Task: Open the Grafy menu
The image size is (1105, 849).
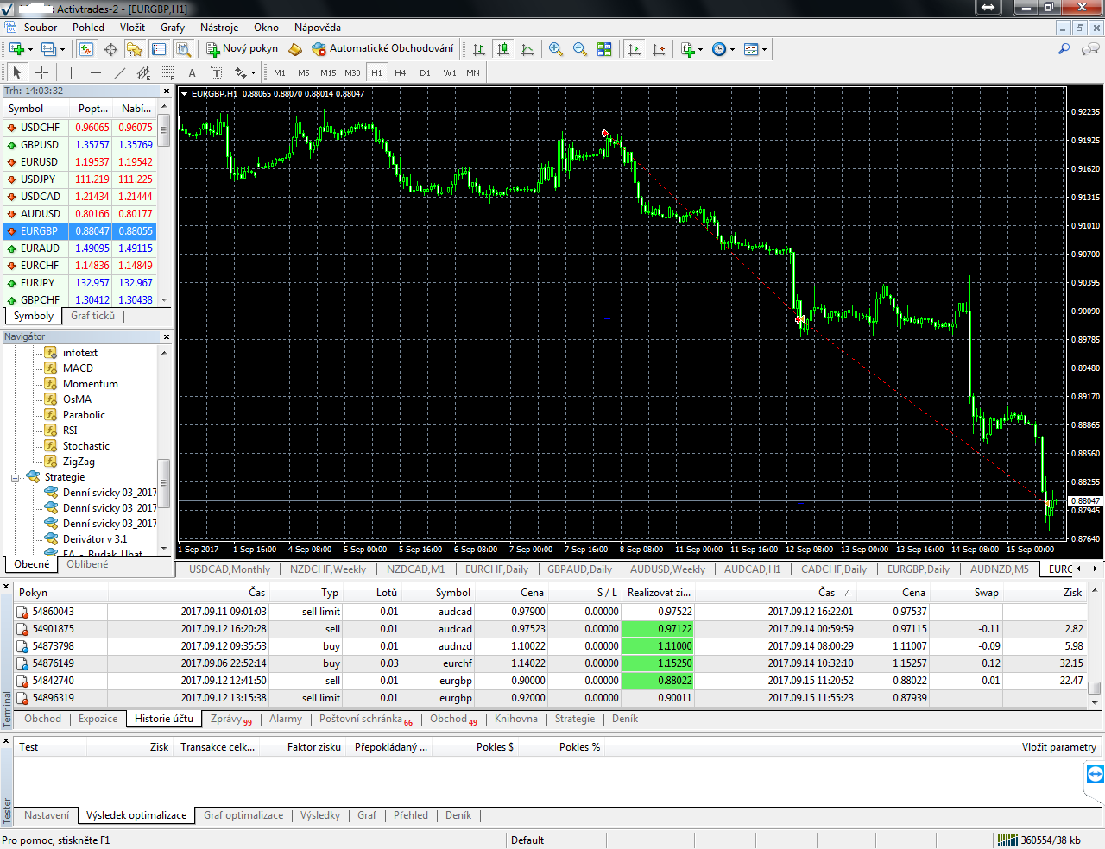Action: click(x=173, y=28)
